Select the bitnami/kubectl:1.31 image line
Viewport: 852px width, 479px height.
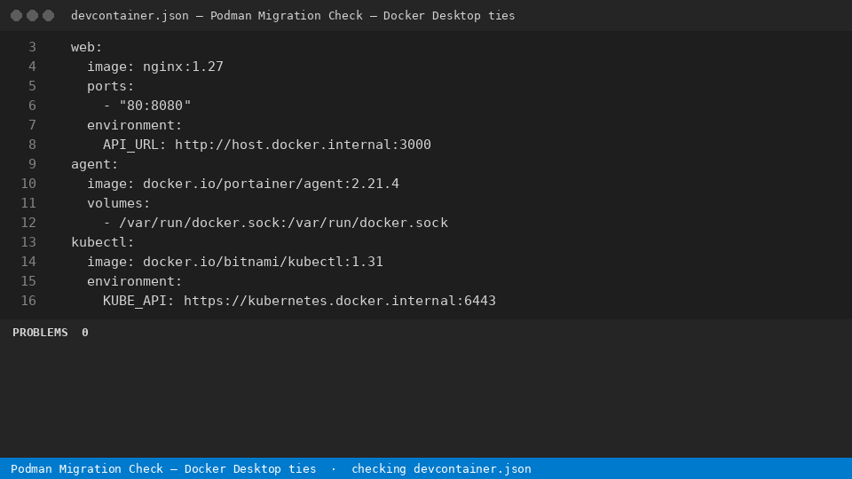click(x=234, y=263)
